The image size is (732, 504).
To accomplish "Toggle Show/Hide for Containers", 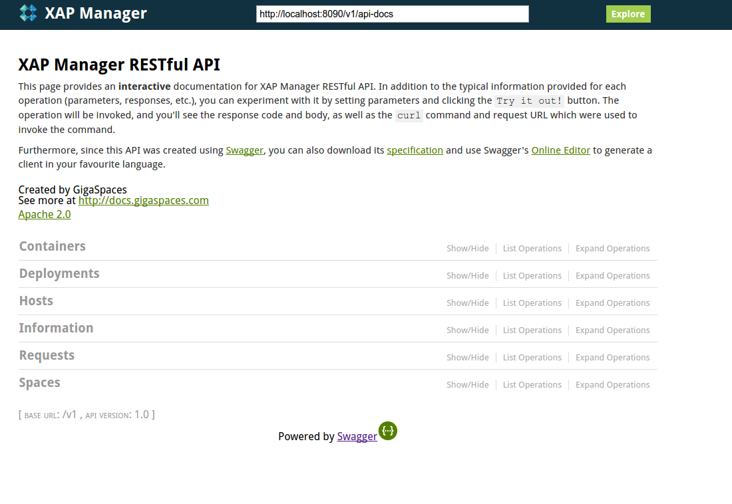I will 467,248.
